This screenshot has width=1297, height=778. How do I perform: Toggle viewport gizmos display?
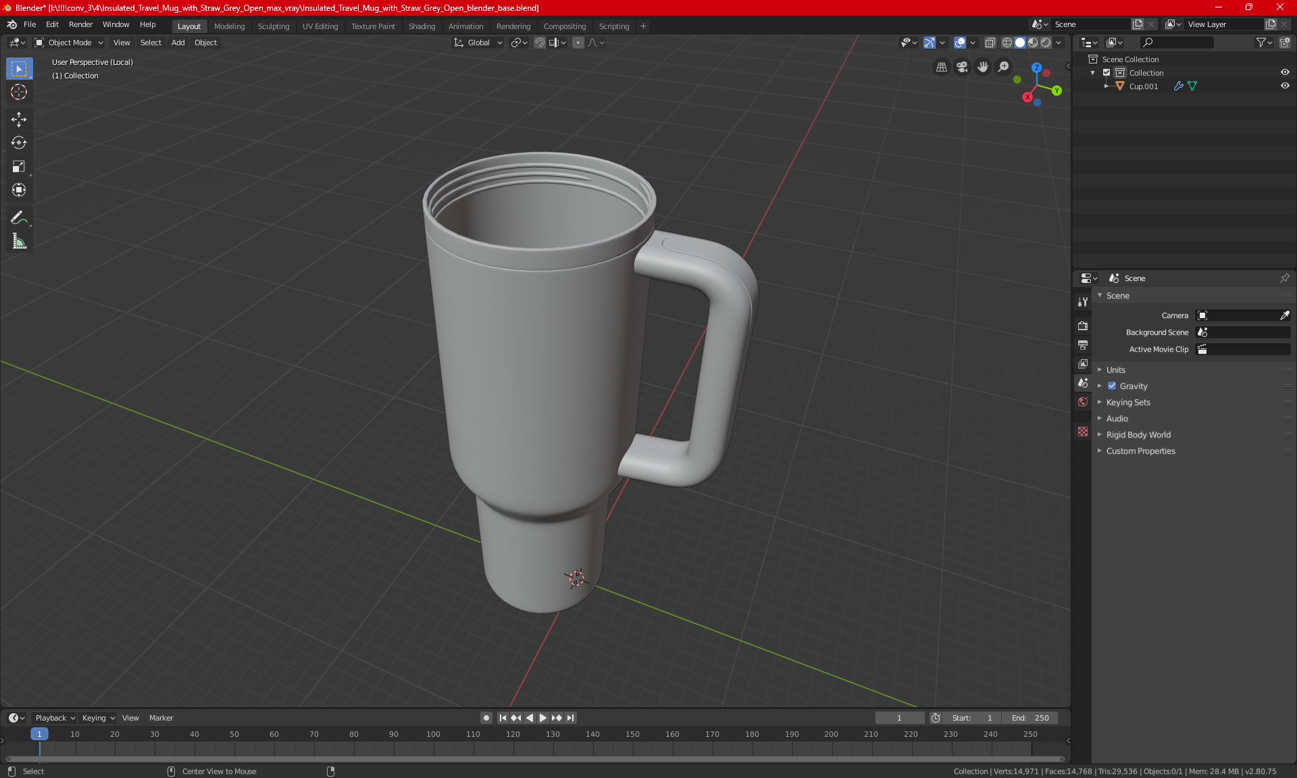tap(930, 43)
